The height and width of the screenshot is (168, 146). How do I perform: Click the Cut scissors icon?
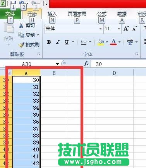pos(21,25)
